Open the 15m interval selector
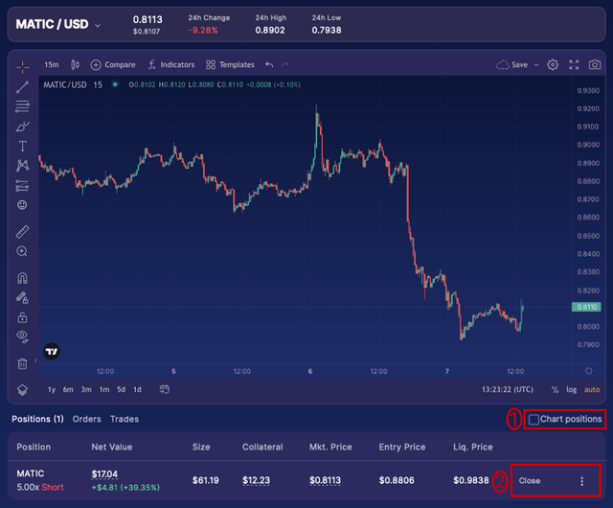The image size is (613, 508). point(52,64)
